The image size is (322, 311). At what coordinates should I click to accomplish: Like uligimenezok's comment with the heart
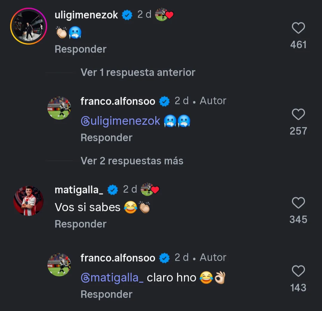click(298, 29)
